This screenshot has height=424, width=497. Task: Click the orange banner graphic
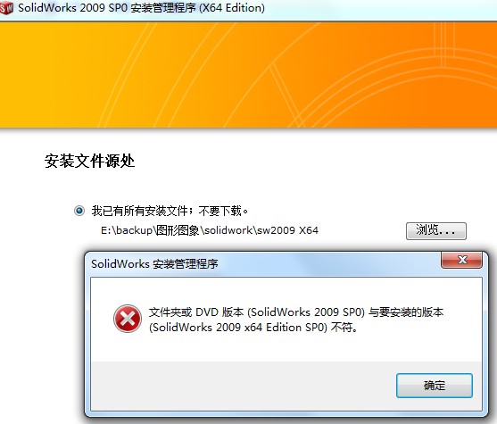click(x=248, y=75)
